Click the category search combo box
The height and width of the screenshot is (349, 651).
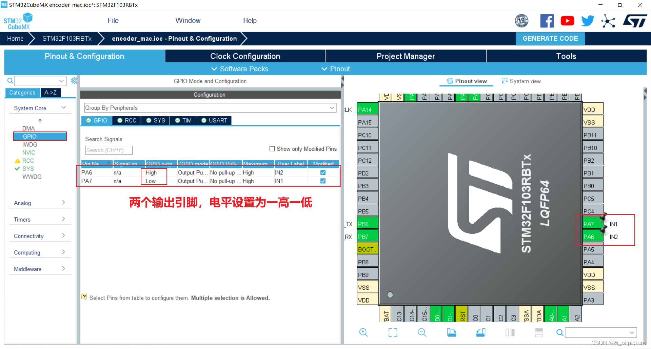[40, 81]
